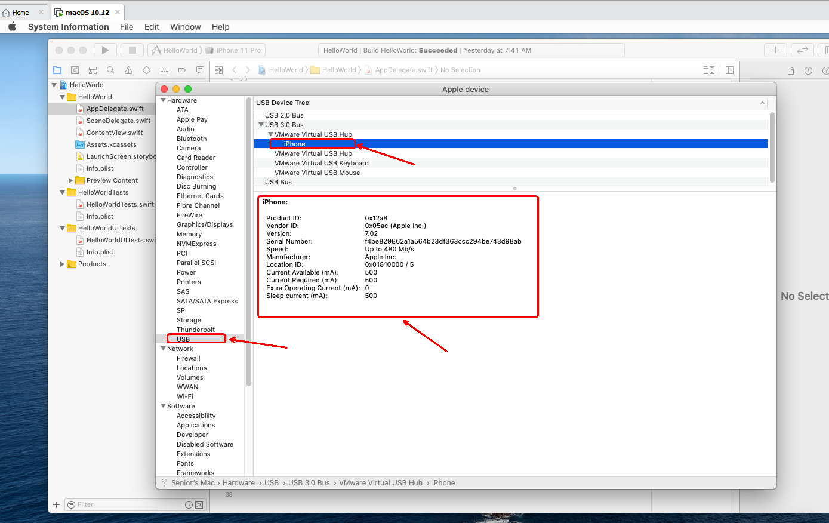Select Wi-Fi under Network
This screenshot has height=523, width=829.
coord(185,396)
